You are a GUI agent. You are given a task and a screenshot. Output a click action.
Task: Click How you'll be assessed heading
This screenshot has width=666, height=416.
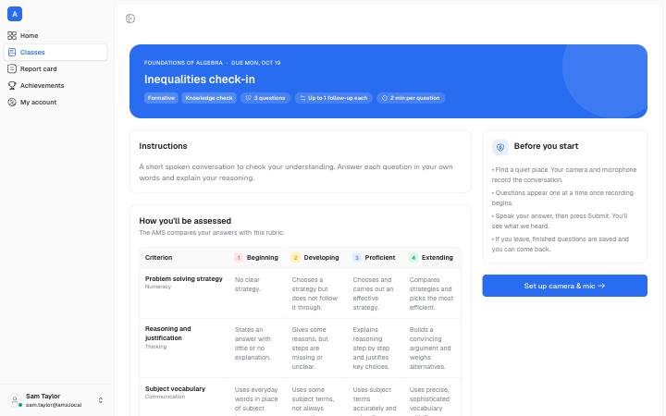point(185,221)
